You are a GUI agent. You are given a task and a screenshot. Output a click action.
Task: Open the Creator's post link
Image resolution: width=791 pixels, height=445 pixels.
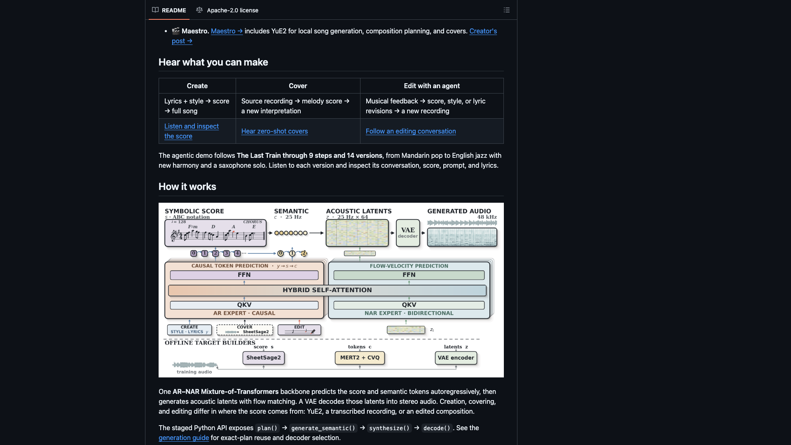coord(334,36)
